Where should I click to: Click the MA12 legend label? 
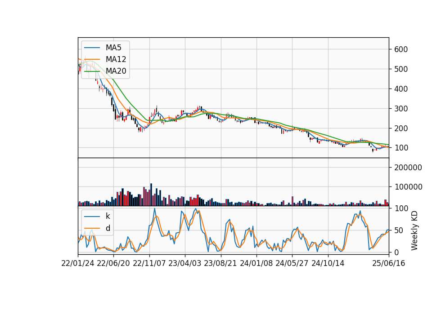(x=116, y=59)
